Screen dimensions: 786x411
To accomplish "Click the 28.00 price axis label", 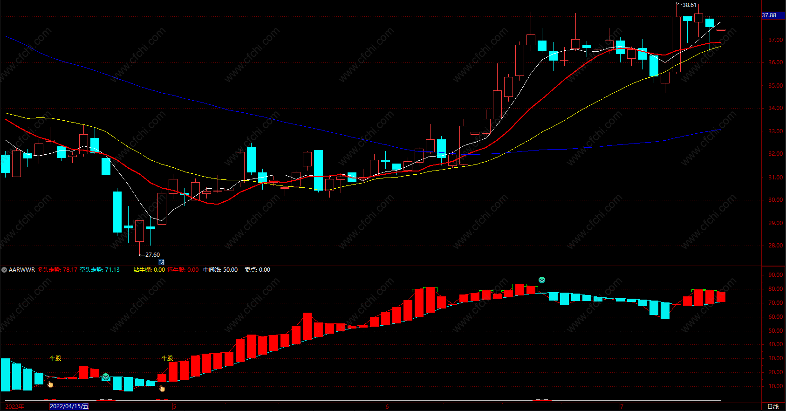I will pyautogui.click(x=776, y=246).
